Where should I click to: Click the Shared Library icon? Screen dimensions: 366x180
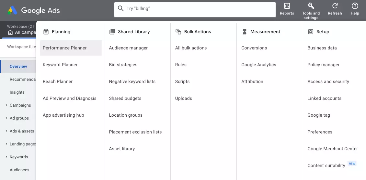click(x=112, y=32)
